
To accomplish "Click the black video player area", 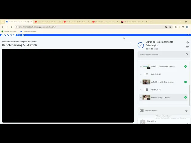I will coord(68,86).
